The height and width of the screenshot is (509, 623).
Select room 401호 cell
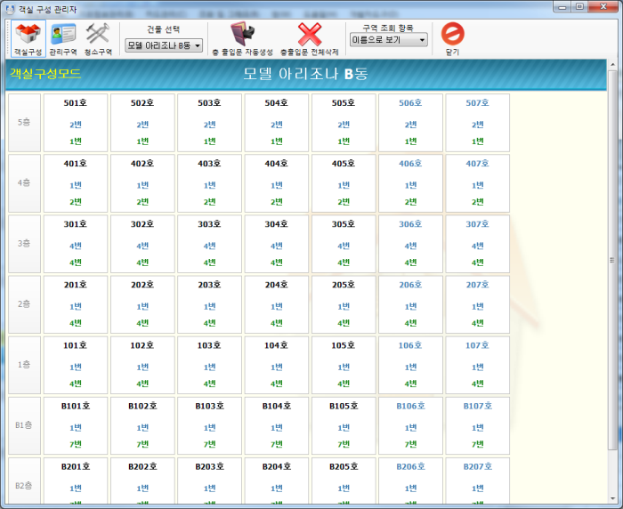76,183
